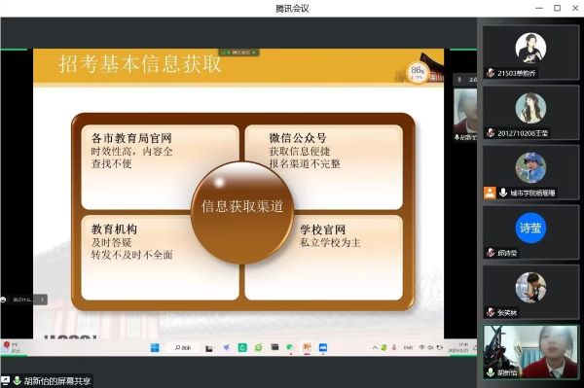Click the muted microphone icon beside 21503
The width and height of the screenshot is (584, 388).
pyautogui.click(x=491, y=73)
